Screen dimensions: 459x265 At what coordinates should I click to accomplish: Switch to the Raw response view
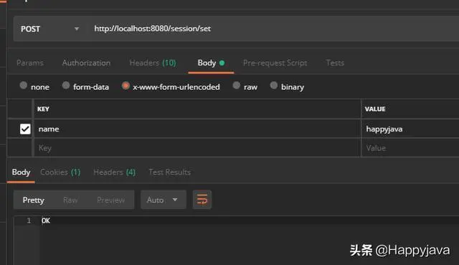coord(70,200)
